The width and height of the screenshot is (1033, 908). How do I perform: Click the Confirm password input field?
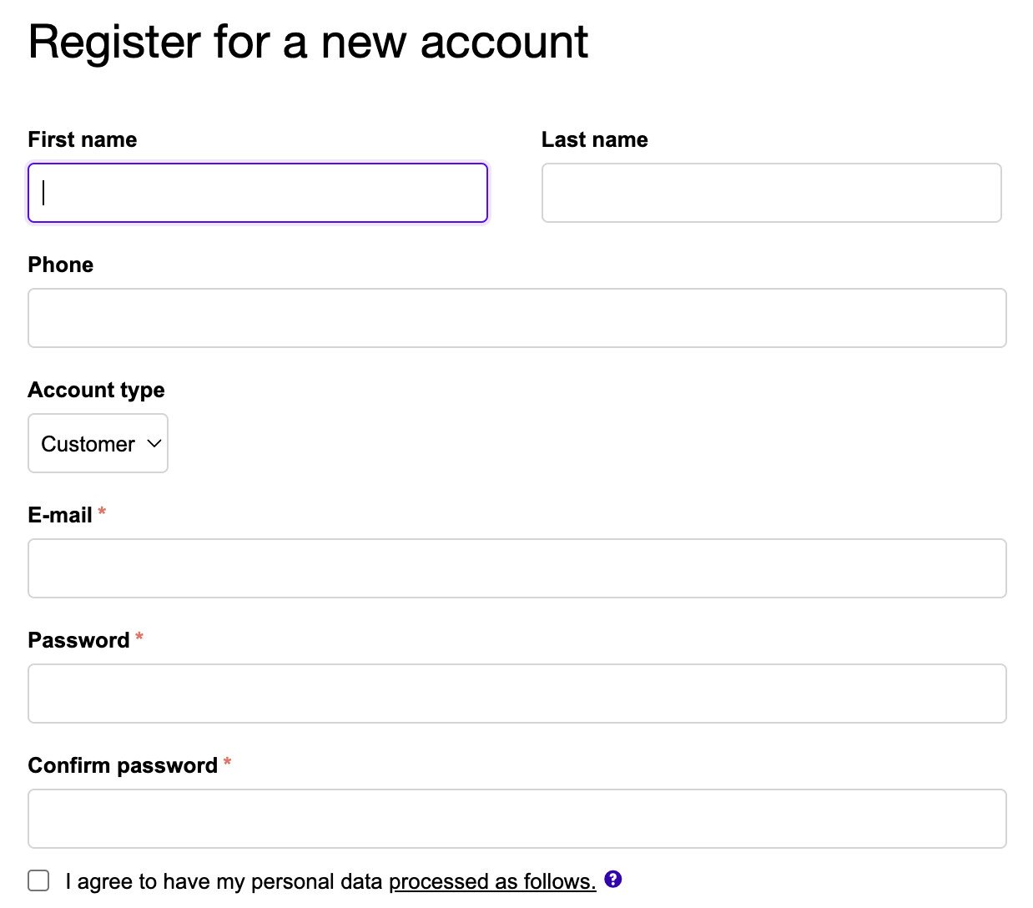[x=516, y=819]
